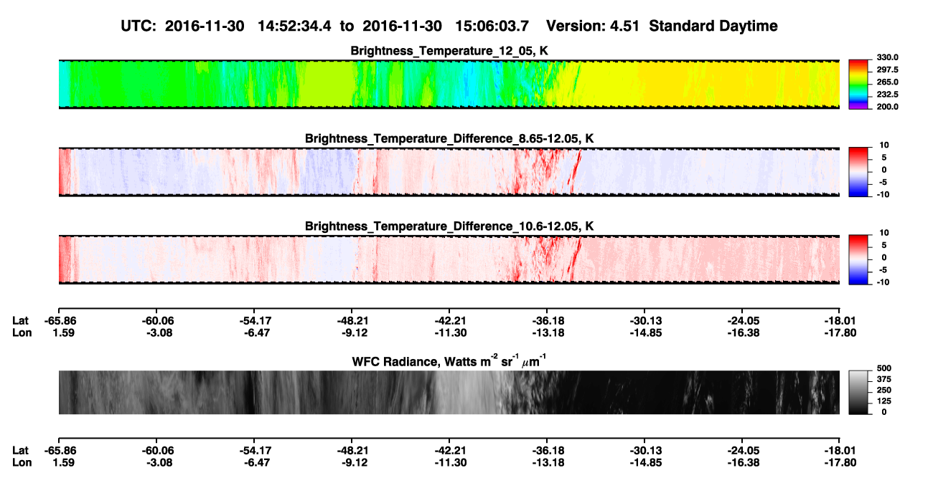The width and height of the screenshot is (933, 478).
Task: Click the grayscale colorbar beside WFC Radiance
Action: [858, 393]
